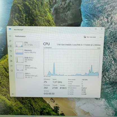Click the Logical processors value 12

click(82, 86)
